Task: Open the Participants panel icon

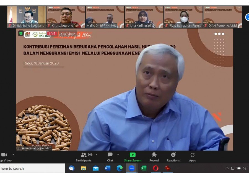Action: pos(84,155)
